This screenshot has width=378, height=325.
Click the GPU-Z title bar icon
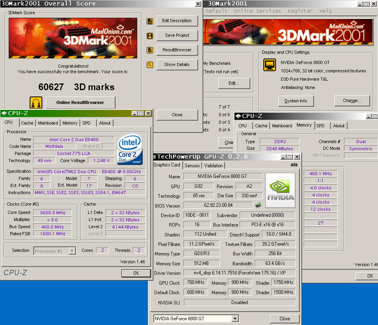click(x=155, y=157)
